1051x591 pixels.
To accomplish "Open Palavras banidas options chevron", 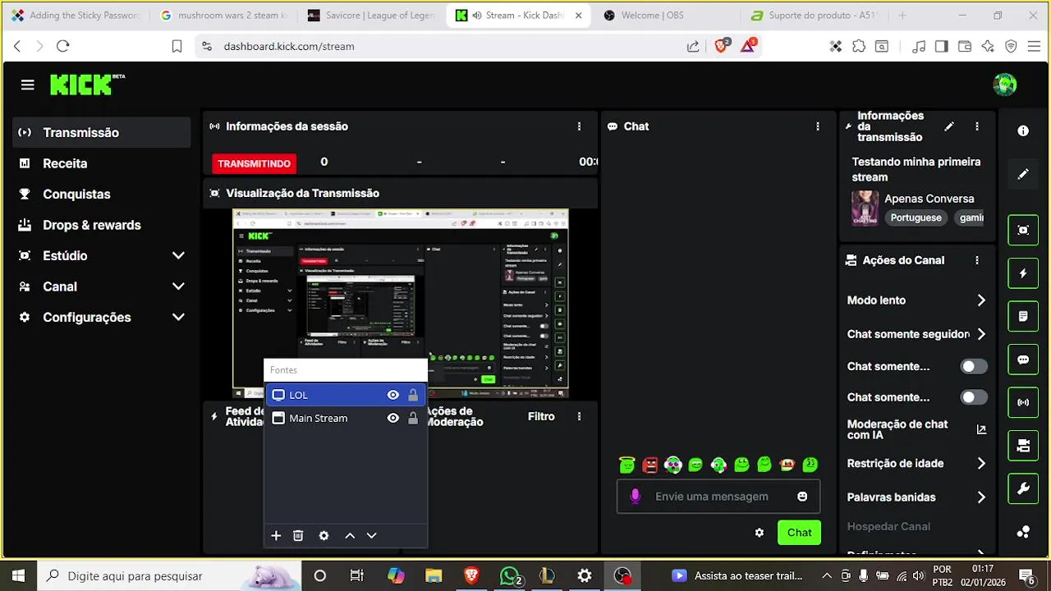I will [981, 497].
